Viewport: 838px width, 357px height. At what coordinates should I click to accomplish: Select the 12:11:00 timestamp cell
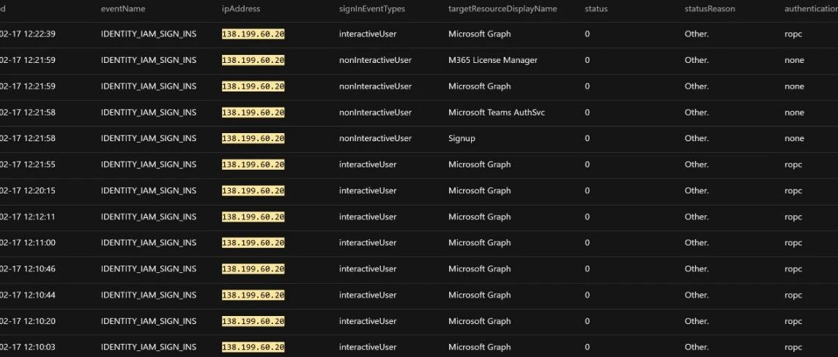tap(28, 243)
